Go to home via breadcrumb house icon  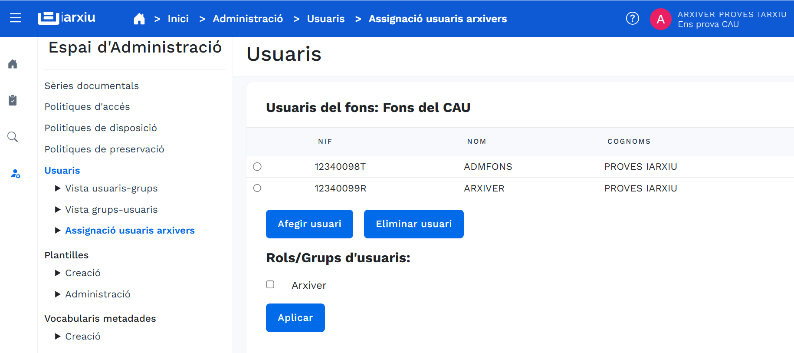[139, 19]
